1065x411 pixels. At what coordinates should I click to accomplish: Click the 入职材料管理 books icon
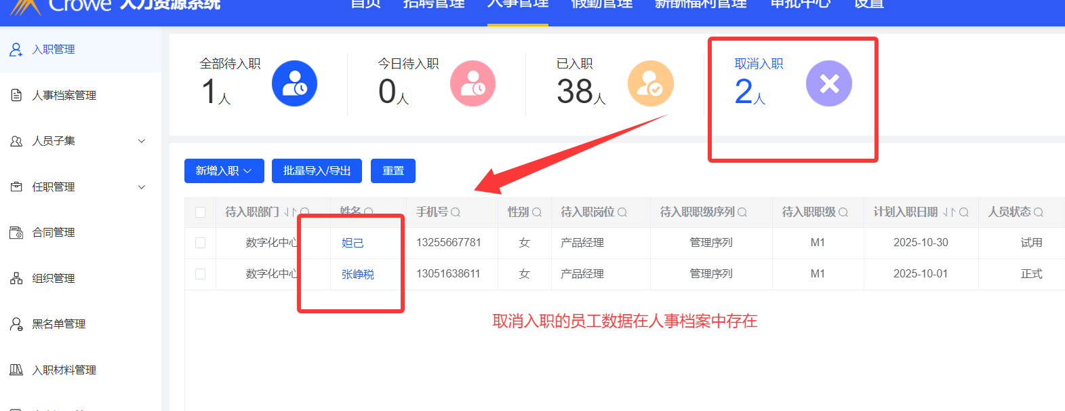click(16, 370)
